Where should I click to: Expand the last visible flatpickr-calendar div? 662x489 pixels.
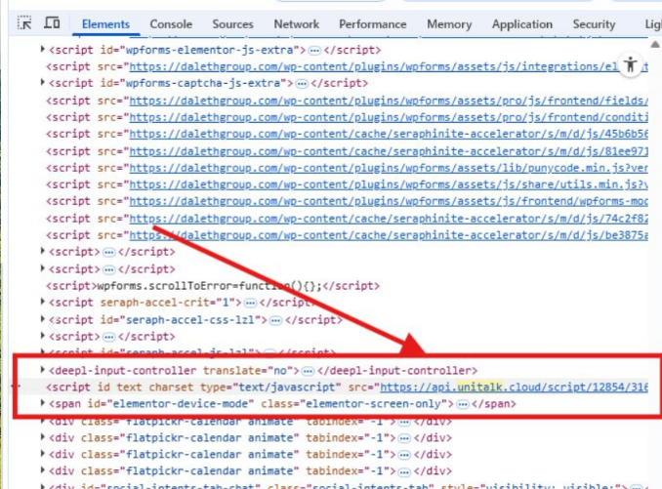[x=43, y=470]
